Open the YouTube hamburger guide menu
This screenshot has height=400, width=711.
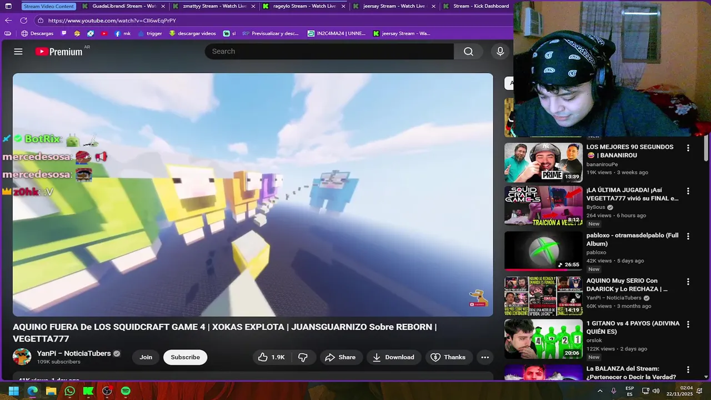coord(18,51)
